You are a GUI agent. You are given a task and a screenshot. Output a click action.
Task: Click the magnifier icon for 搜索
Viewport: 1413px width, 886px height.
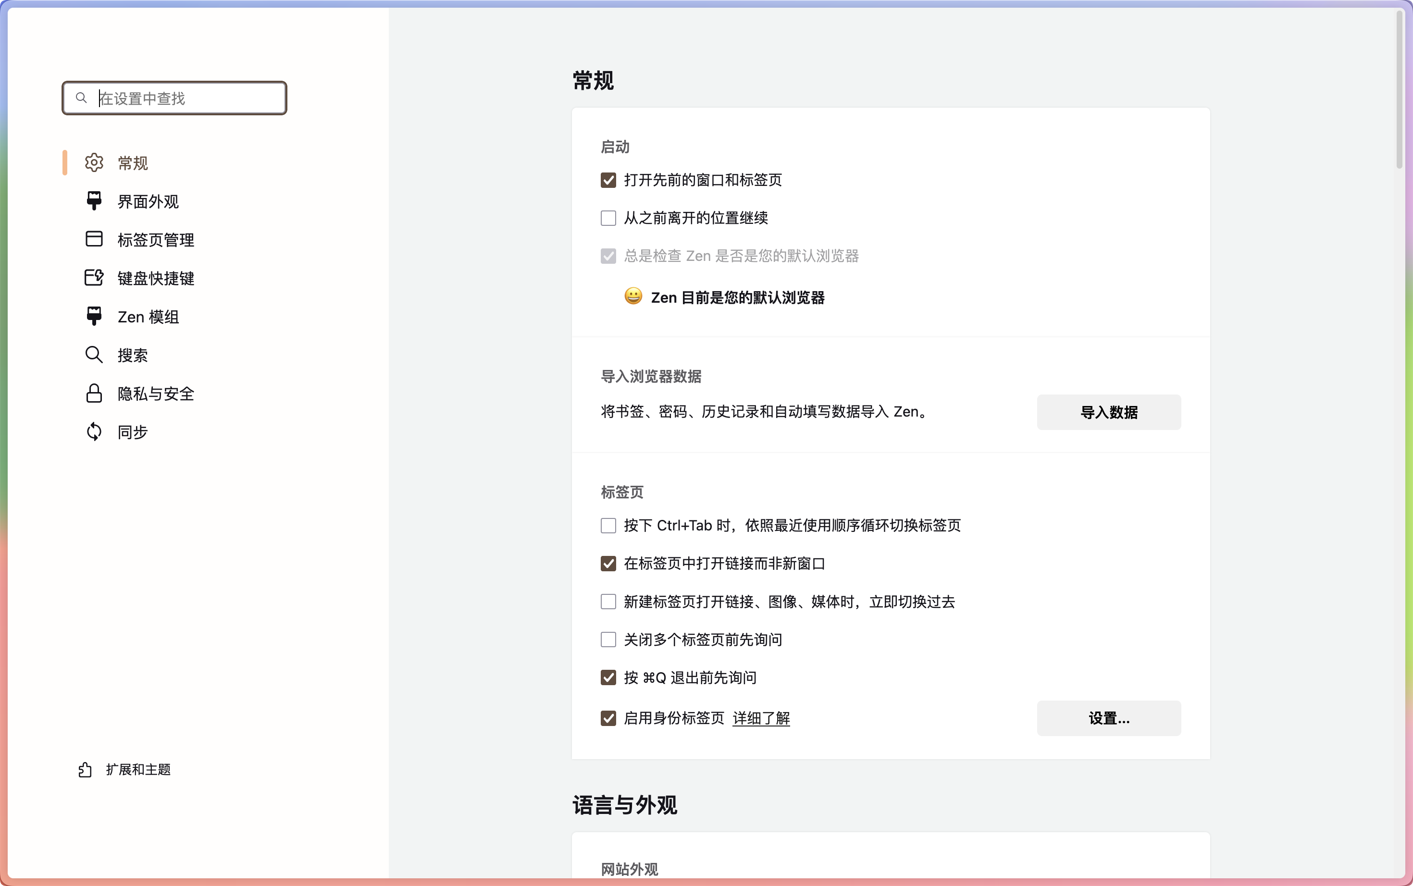[94, 355]
